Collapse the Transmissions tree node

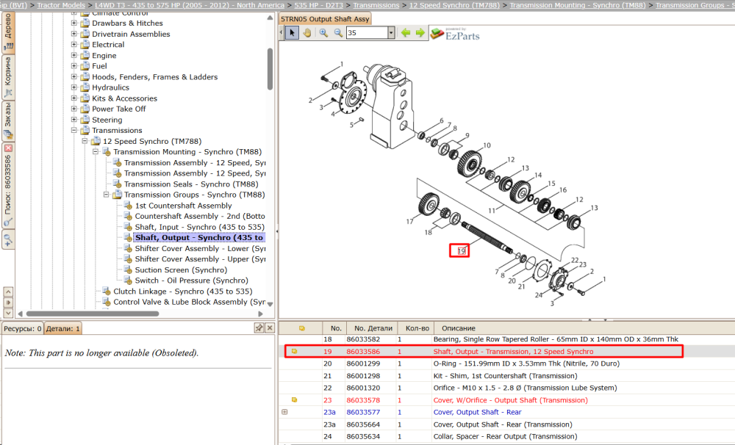point(74,130)
